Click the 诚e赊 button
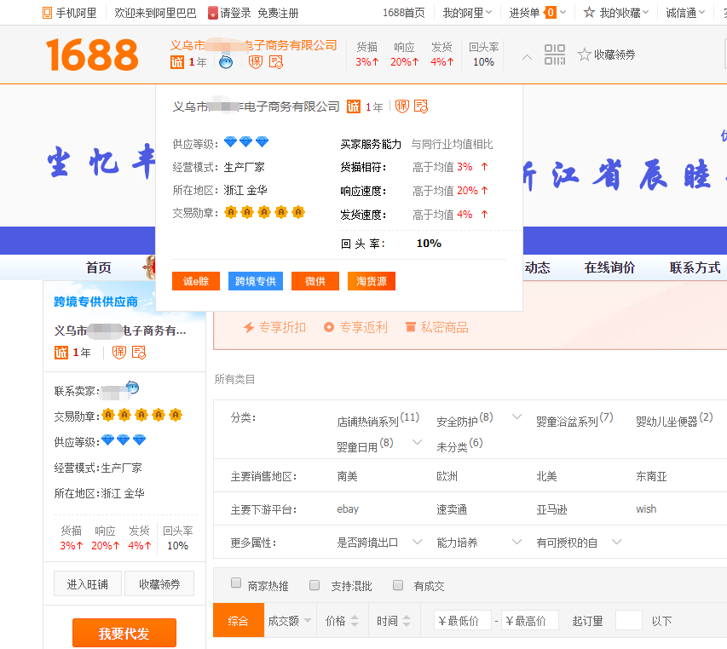 coord(196,281)
